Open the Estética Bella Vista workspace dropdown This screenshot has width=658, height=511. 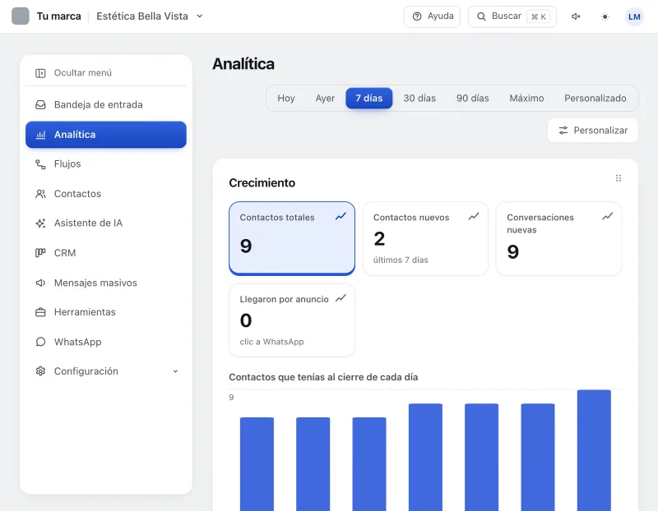[150, 16]
